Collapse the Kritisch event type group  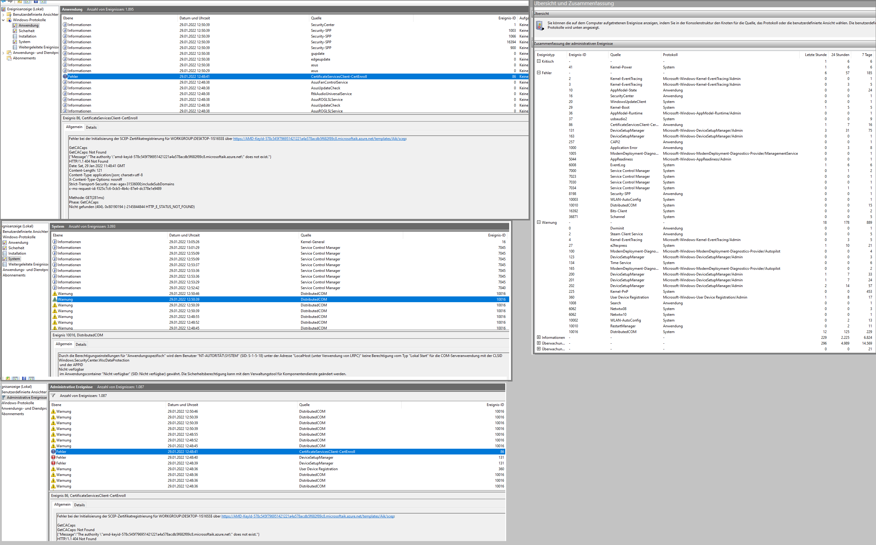click(x=539, y=61)
